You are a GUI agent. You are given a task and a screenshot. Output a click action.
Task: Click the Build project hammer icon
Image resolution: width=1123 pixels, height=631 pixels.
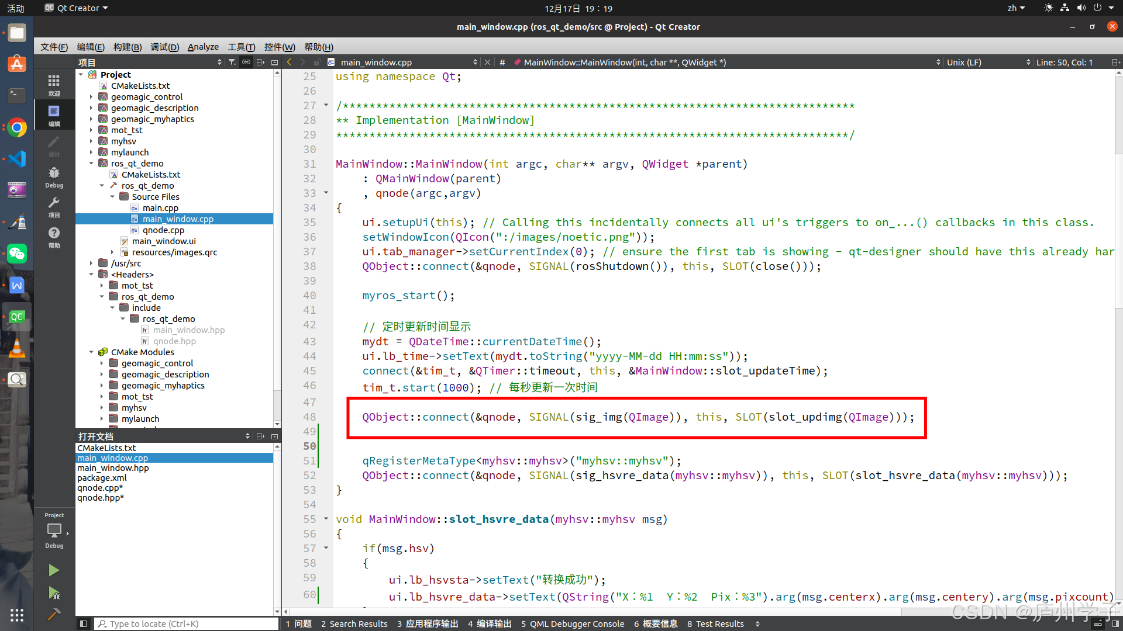(54, 614)
